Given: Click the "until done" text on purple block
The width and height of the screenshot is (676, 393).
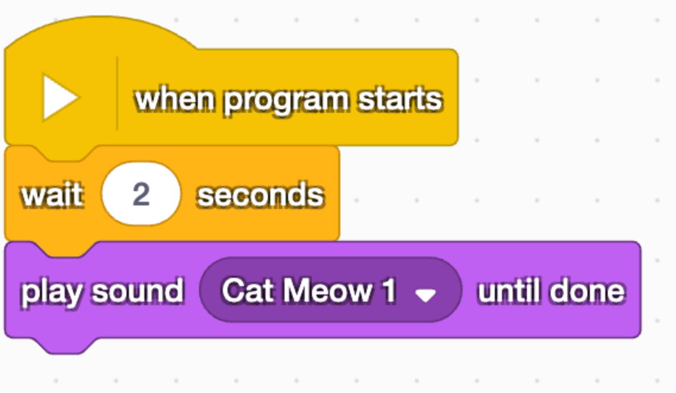Looking at the screenshot, I should pyautogui.click(x=551, y=291).
